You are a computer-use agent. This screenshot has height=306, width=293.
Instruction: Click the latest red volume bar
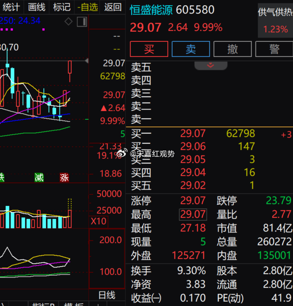(x=70, y=219)
